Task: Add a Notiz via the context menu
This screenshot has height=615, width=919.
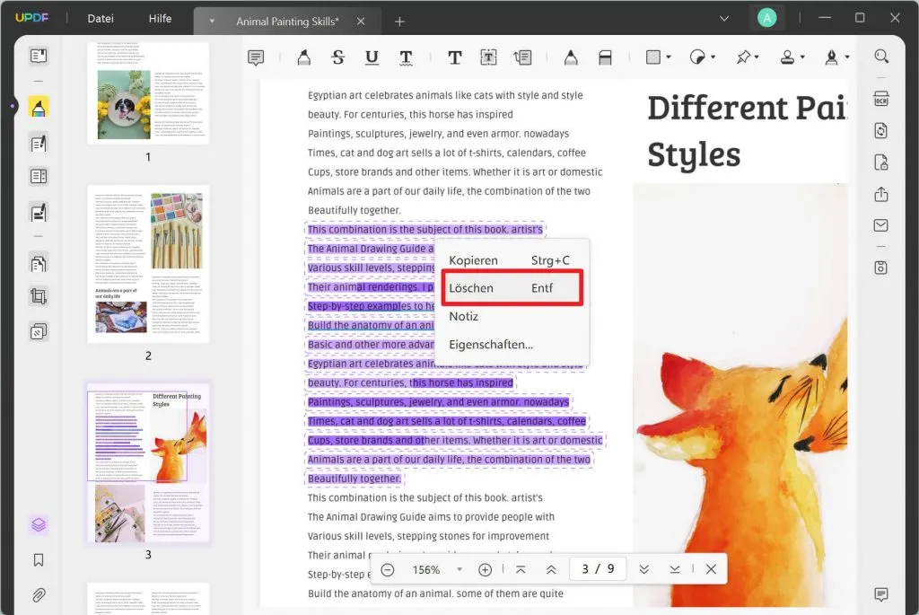Action: coord(464,316)
